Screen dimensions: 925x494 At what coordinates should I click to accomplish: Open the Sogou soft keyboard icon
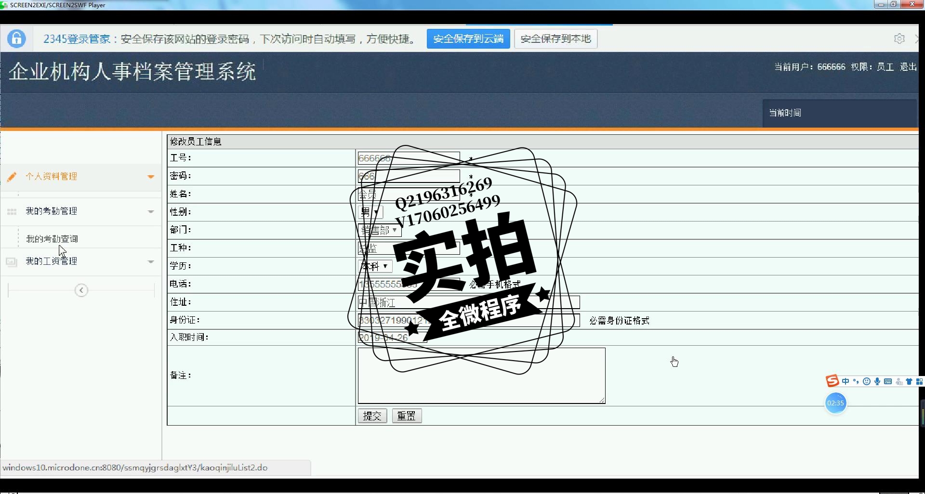coord(888,381)
